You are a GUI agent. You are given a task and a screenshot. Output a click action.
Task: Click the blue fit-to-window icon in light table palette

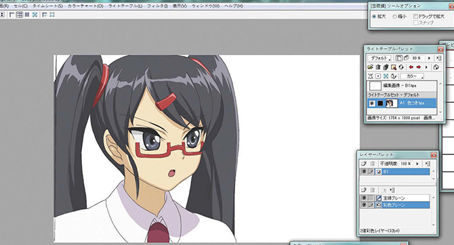pyautogui.click(x=386, y=76)
